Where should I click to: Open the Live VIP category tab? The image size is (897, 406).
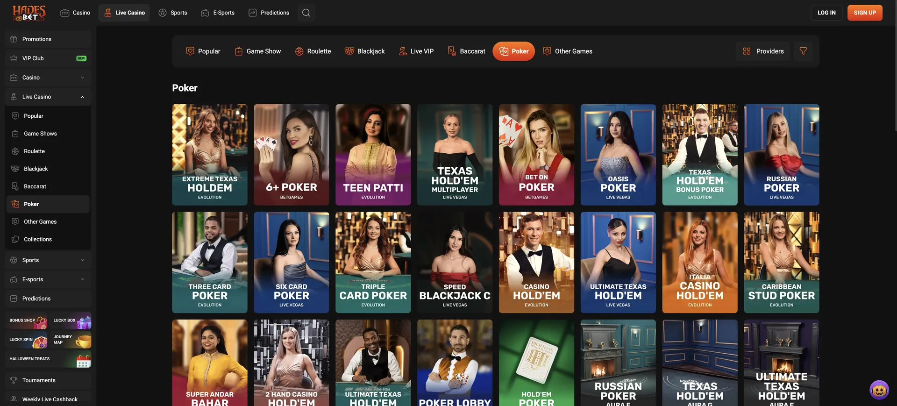coord(416,51)
